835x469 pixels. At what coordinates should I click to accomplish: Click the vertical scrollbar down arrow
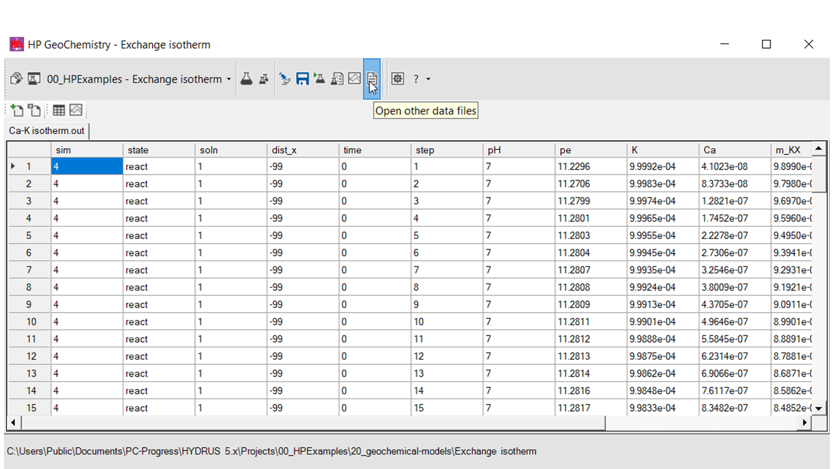(x=819, y=408)
